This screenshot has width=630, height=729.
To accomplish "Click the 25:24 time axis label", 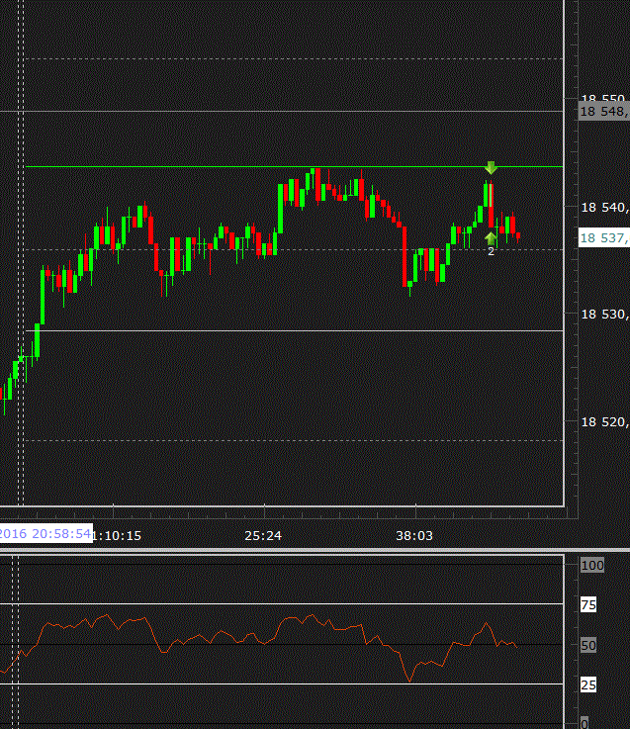I will [x=263, y=535].
